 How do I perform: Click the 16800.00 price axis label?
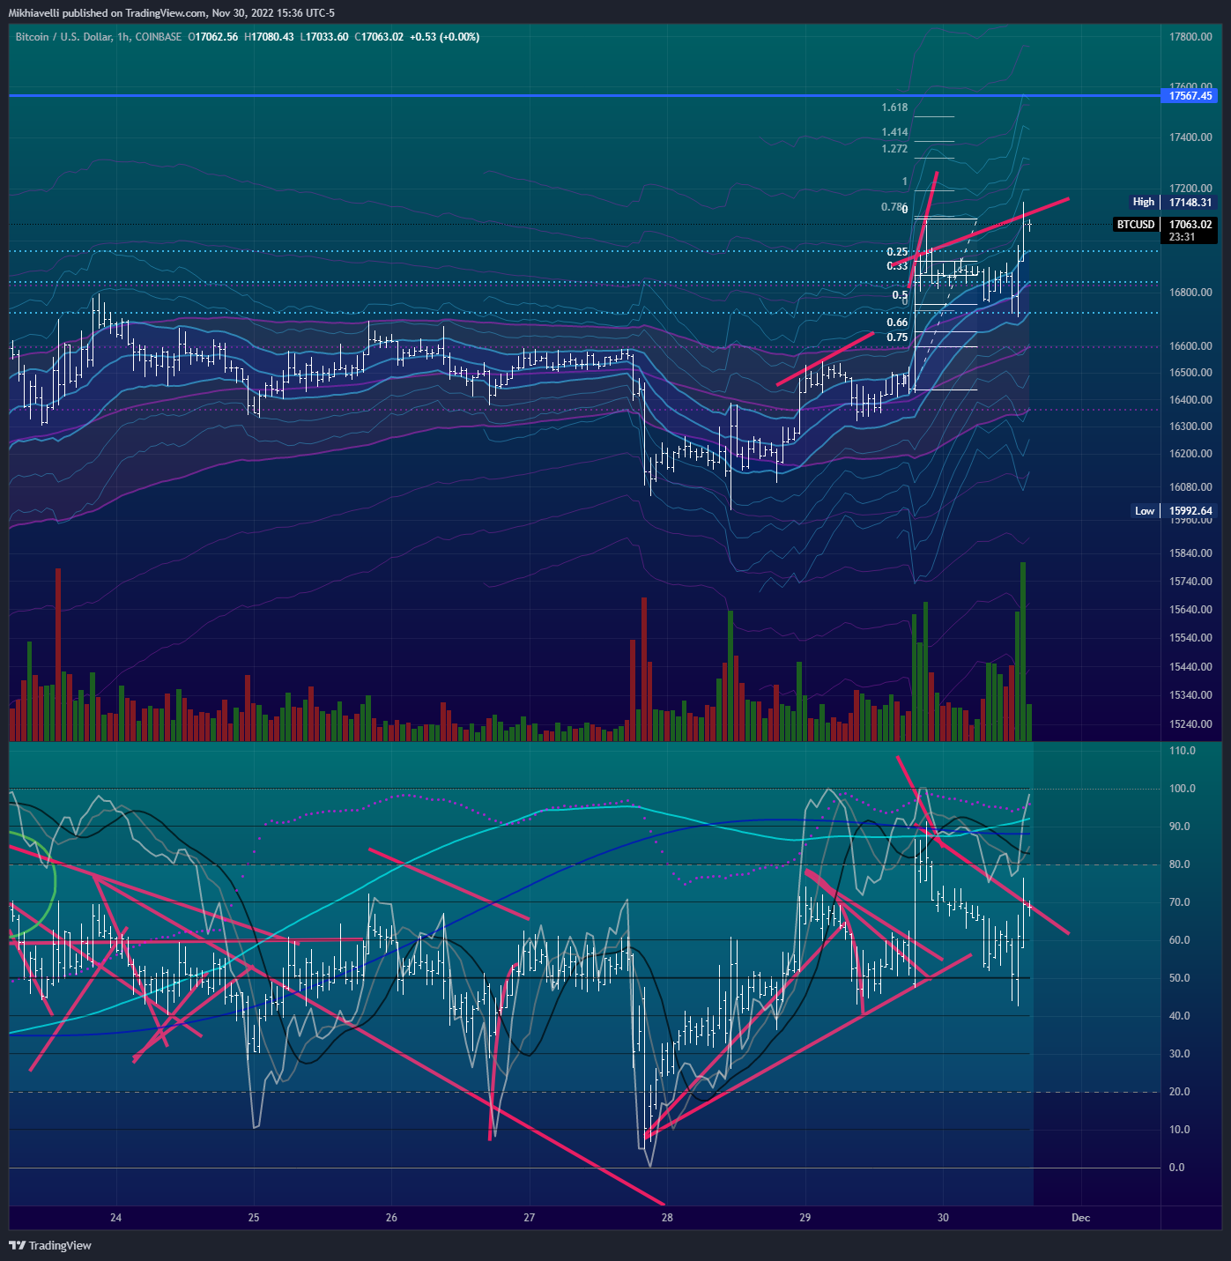tap(1190, 293)
